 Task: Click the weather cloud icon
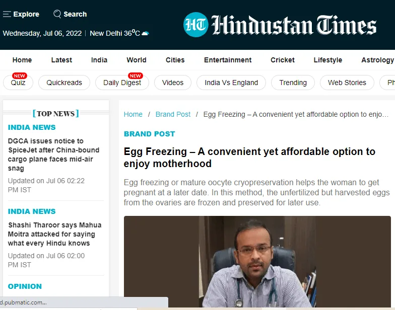(x=145, y=33)
